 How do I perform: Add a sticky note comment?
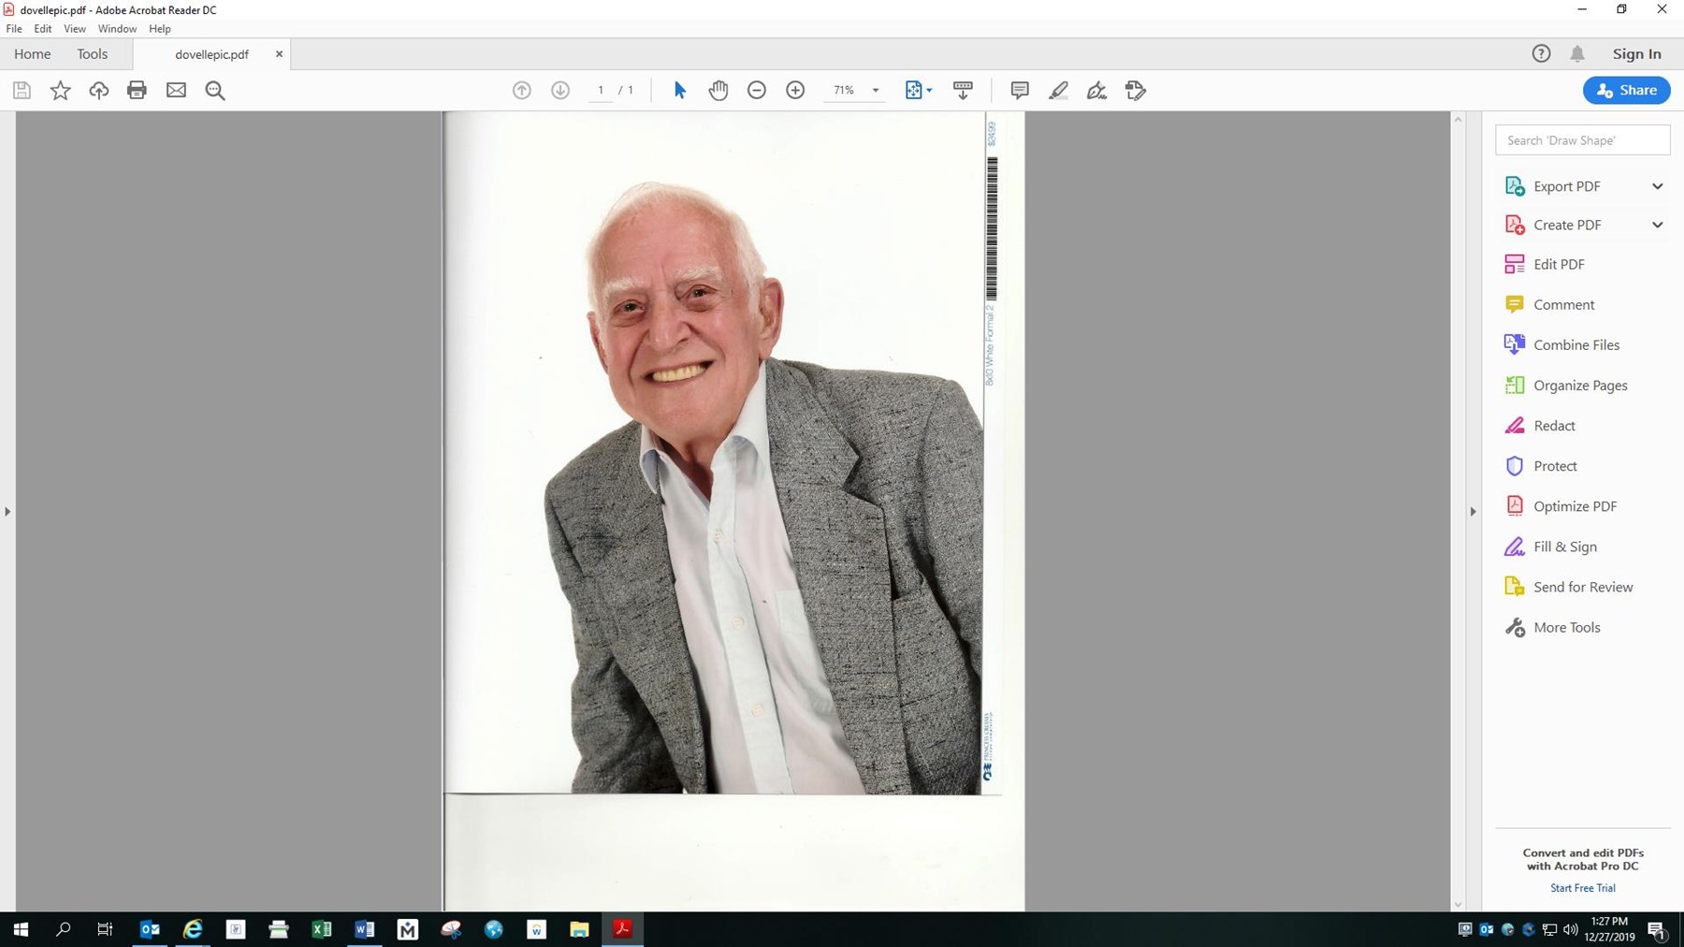1019,90
